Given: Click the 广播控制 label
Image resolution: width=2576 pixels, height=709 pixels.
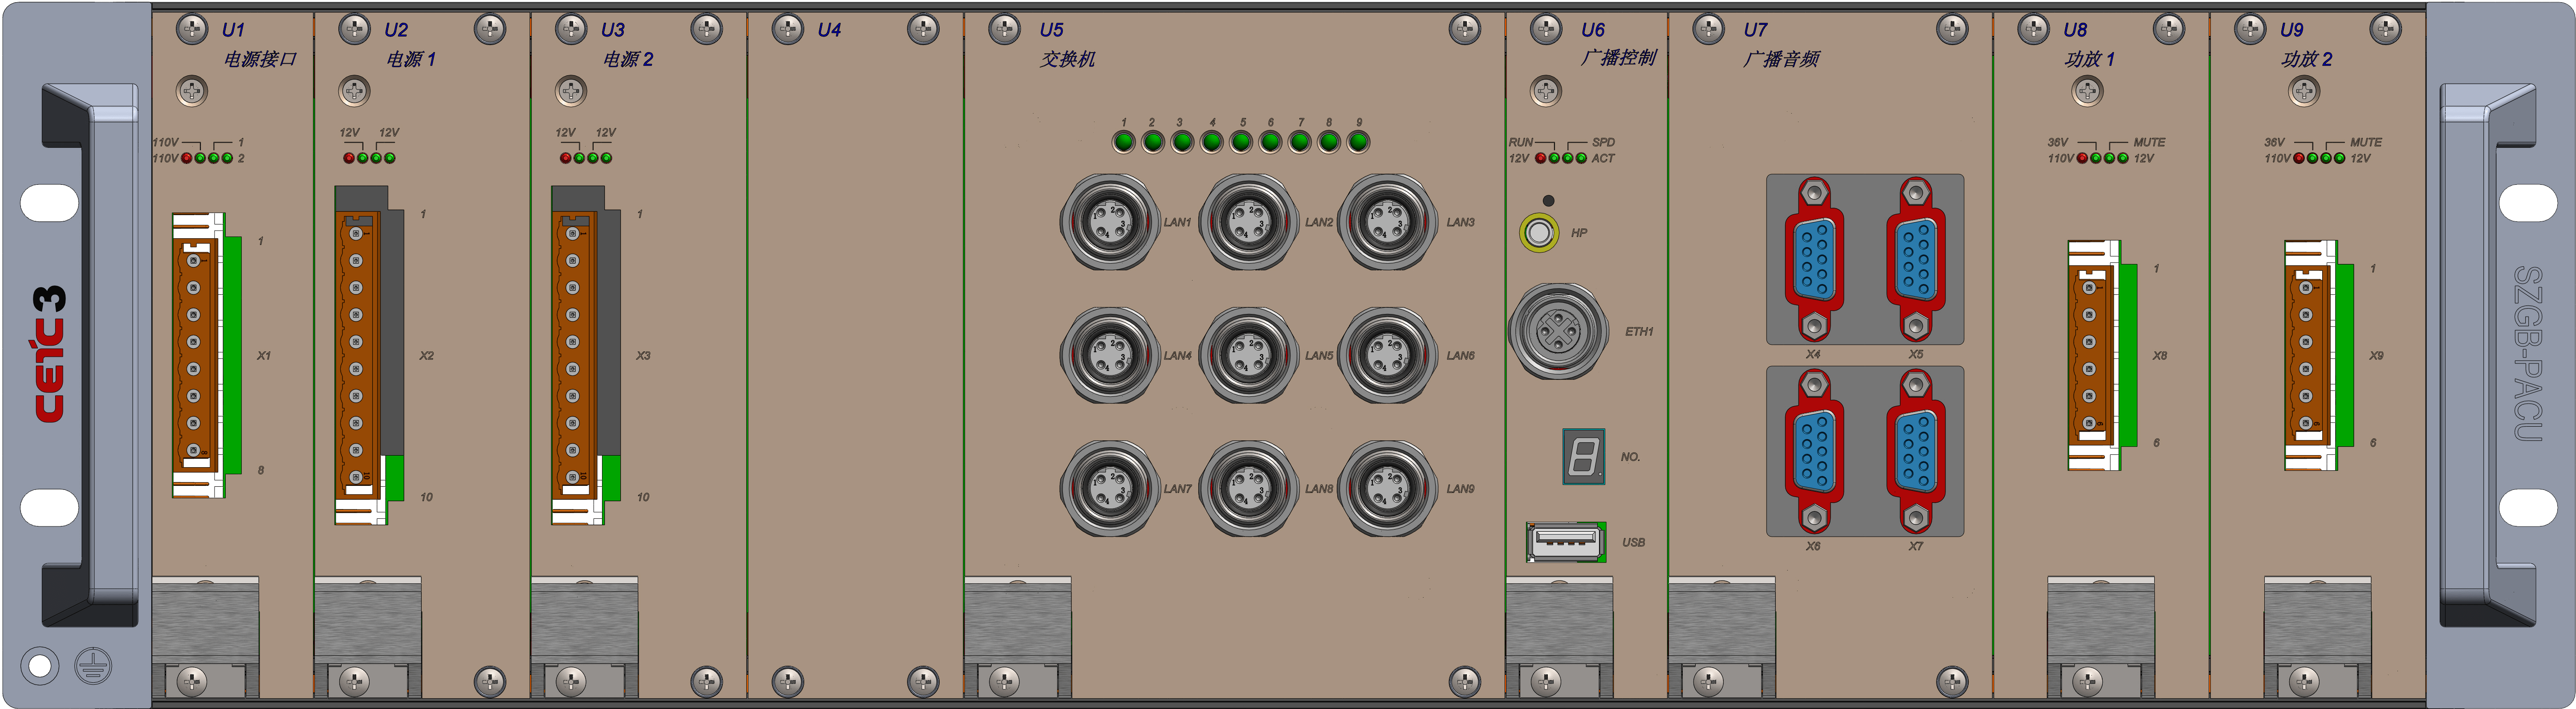Looking at the screenshot, I should click(x=1619, y=58).
